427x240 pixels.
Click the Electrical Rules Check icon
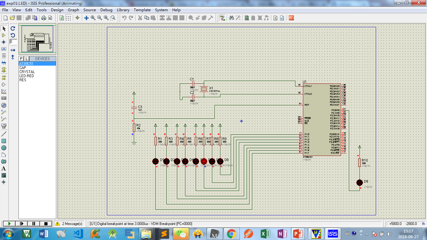tap(282, 18)
